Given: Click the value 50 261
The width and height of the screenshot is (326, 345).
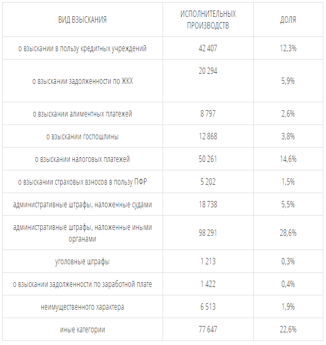Looking at the screenshot, I should tap(208, 159).
